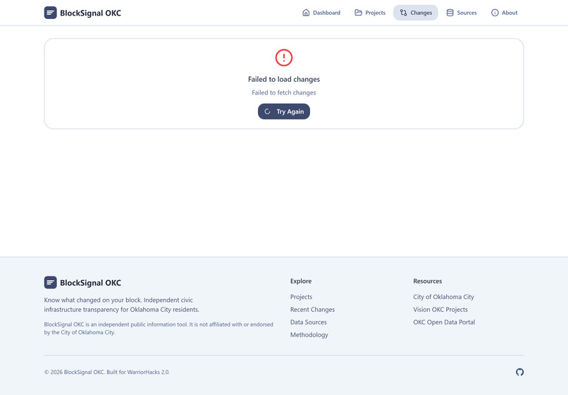The image size is (568, 395).
Task: Visit the City of Oklahoma City link
Action: [x=443, y=297]
